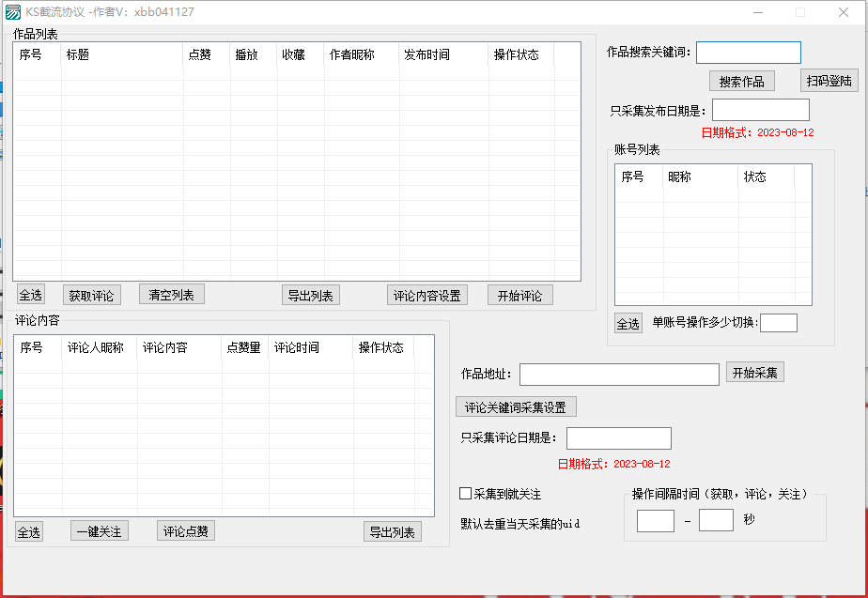
Task: Click 导出列表 under the 作品列表 table
Action: tap(311, 296)
